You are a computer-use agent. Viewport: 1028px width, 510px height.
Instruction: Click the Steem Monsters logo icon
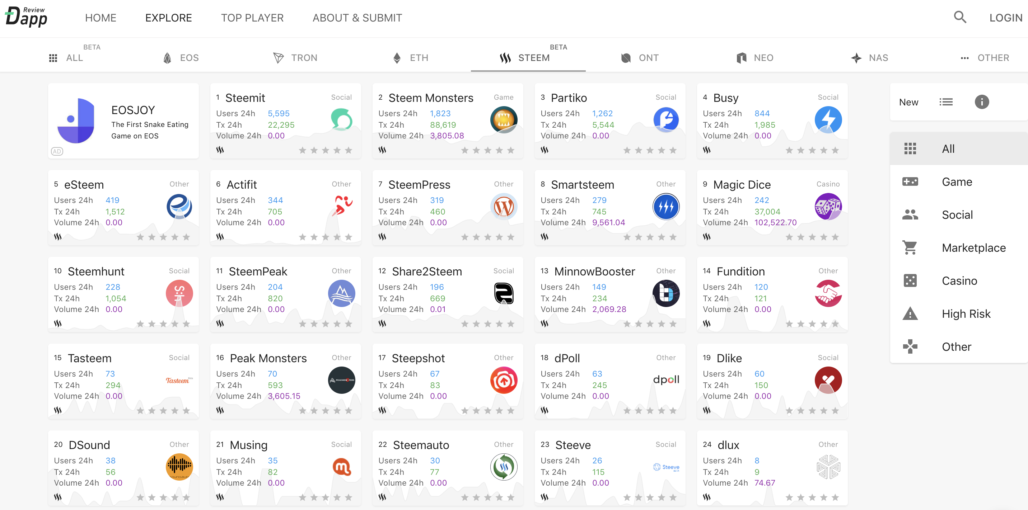pyautogui.click(x=504, y=120)
